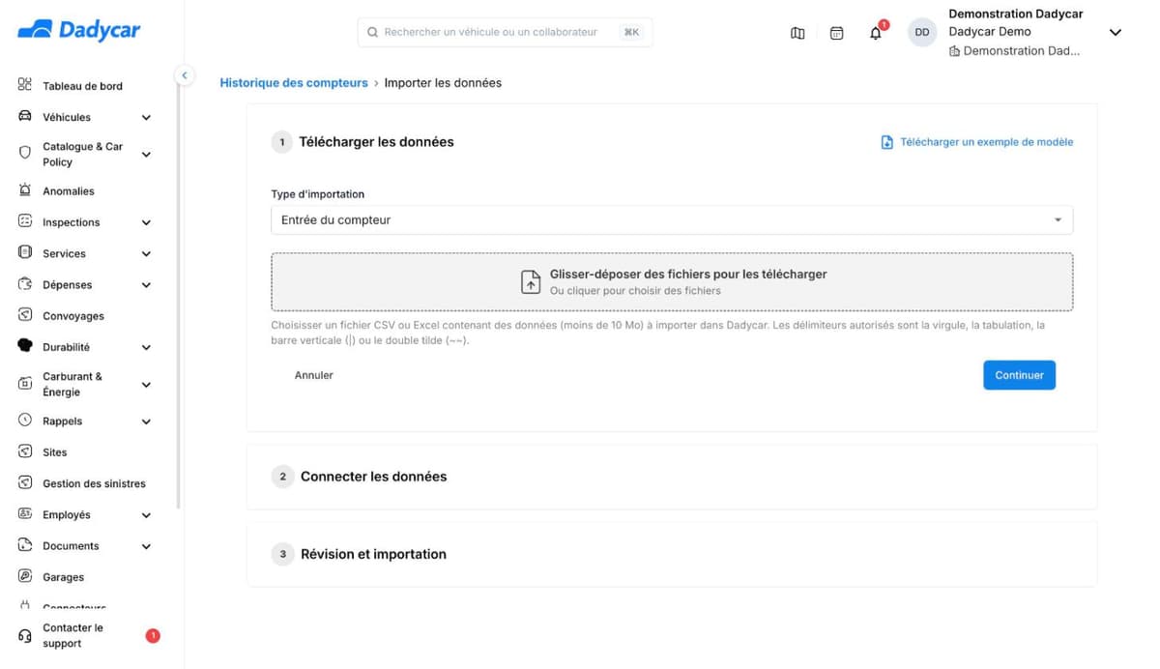The height and width of the screenshot is (669, 1160).
Task: Open the Type d'importation dropdown
Action: pyautogui.click(x=672, y=219)
